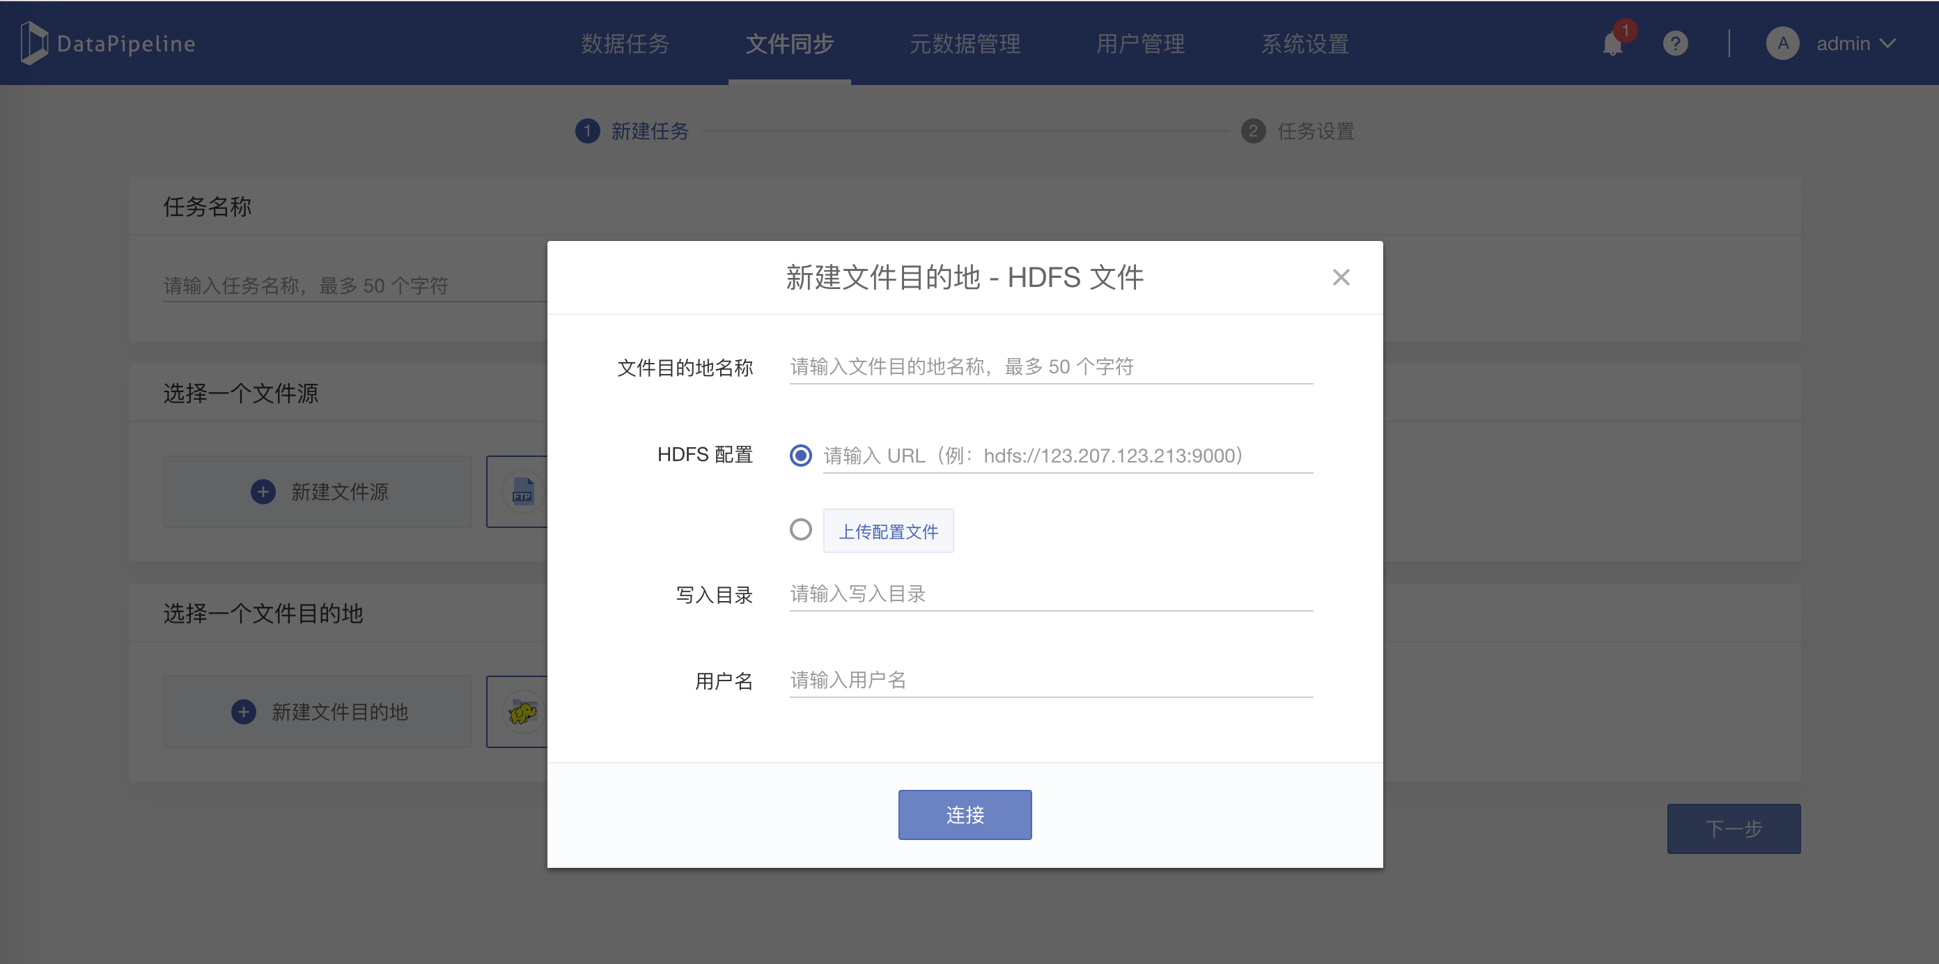
Task: Open the notification bell
Action: tap(1612, 44)
